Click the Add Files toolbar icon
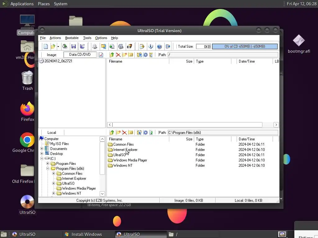 (x=142, y=46)
